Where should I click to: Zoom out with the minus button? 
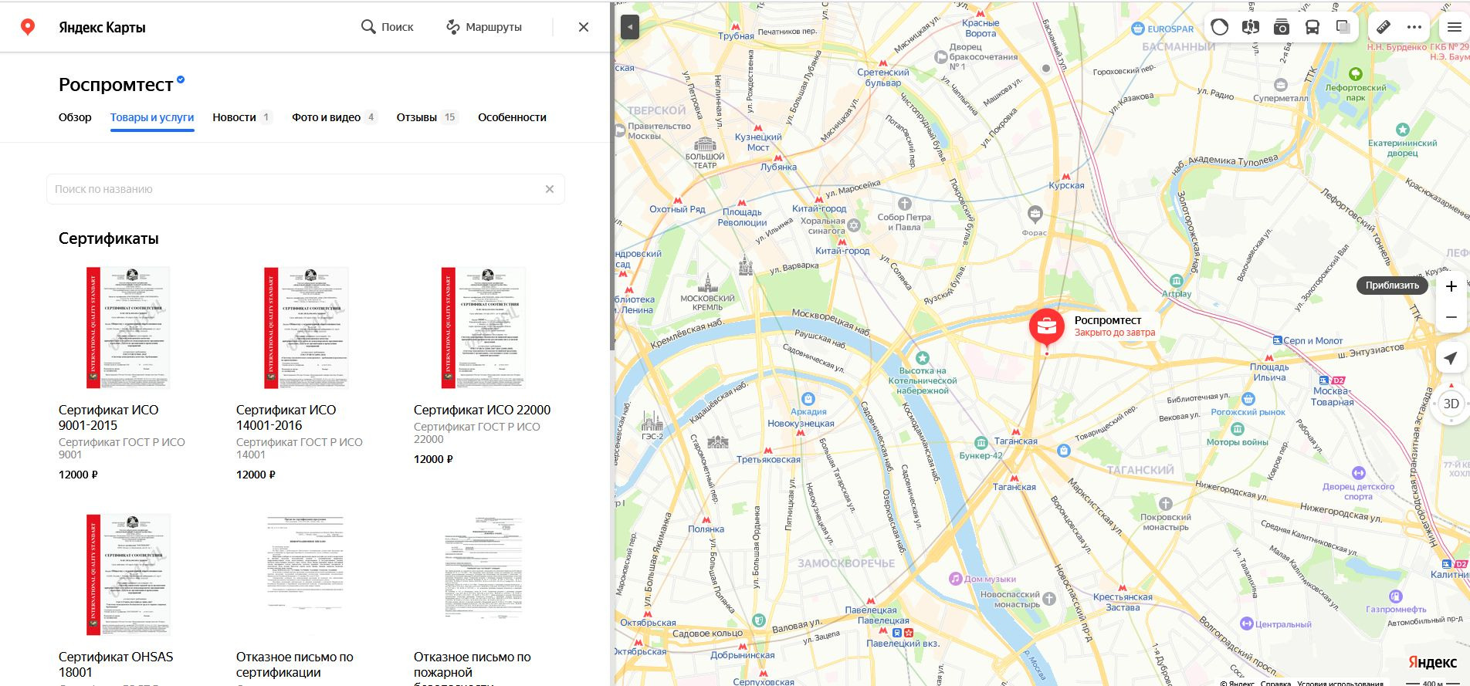(x=1451, y=317)
